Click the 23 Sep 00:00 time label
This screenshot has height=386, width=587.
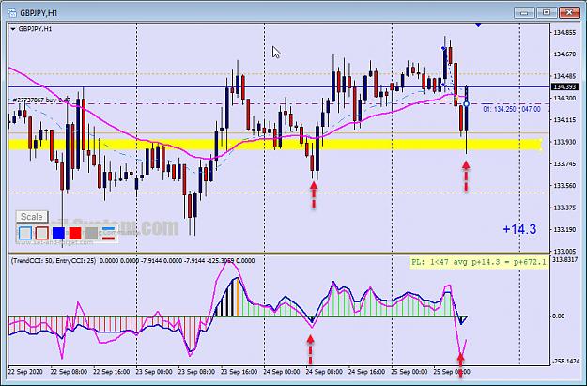click(154, 372)
